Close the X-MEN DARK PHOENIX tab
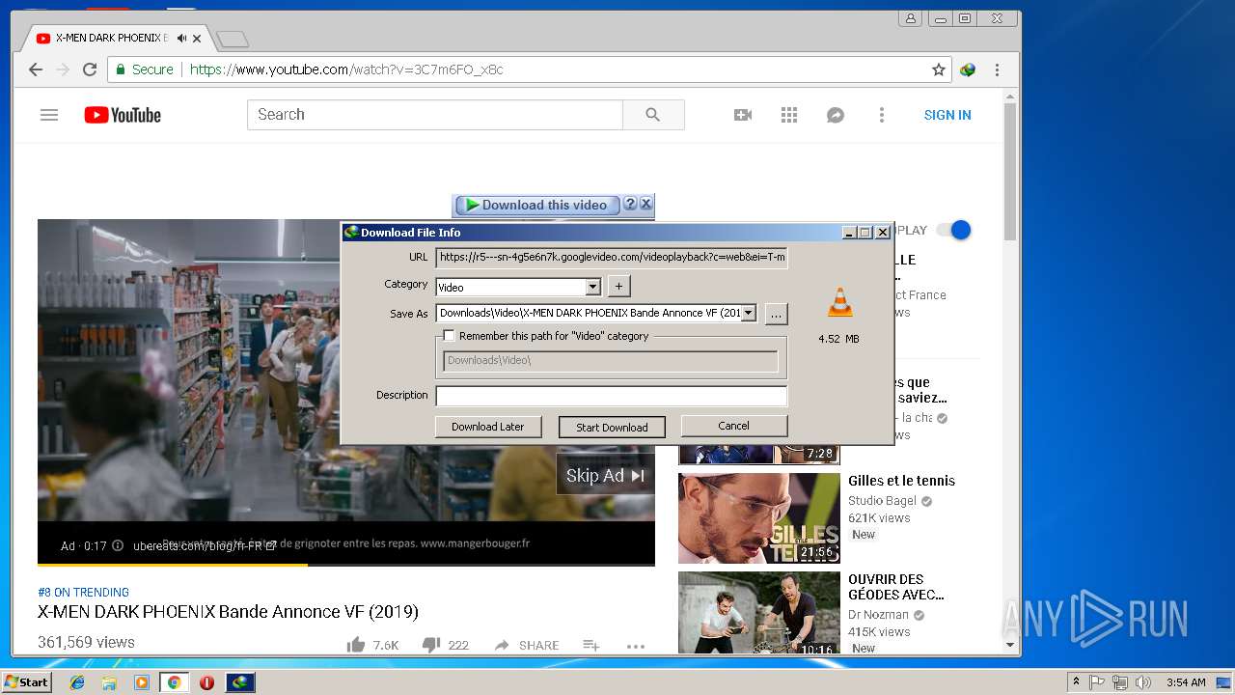1235x695 pixels. (x=198, y=39)
